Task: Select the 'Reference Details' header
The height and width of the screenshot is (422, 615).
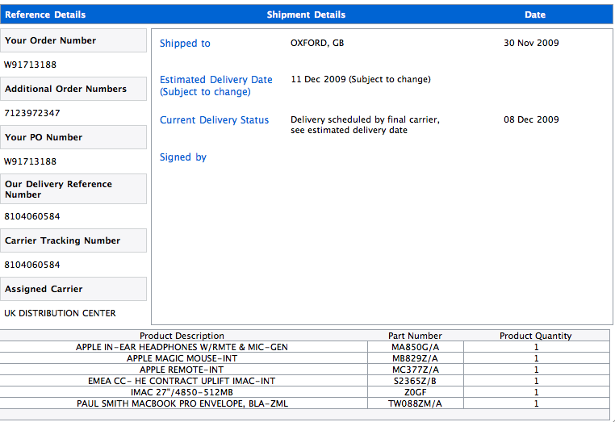Action: tap(45, 15)
